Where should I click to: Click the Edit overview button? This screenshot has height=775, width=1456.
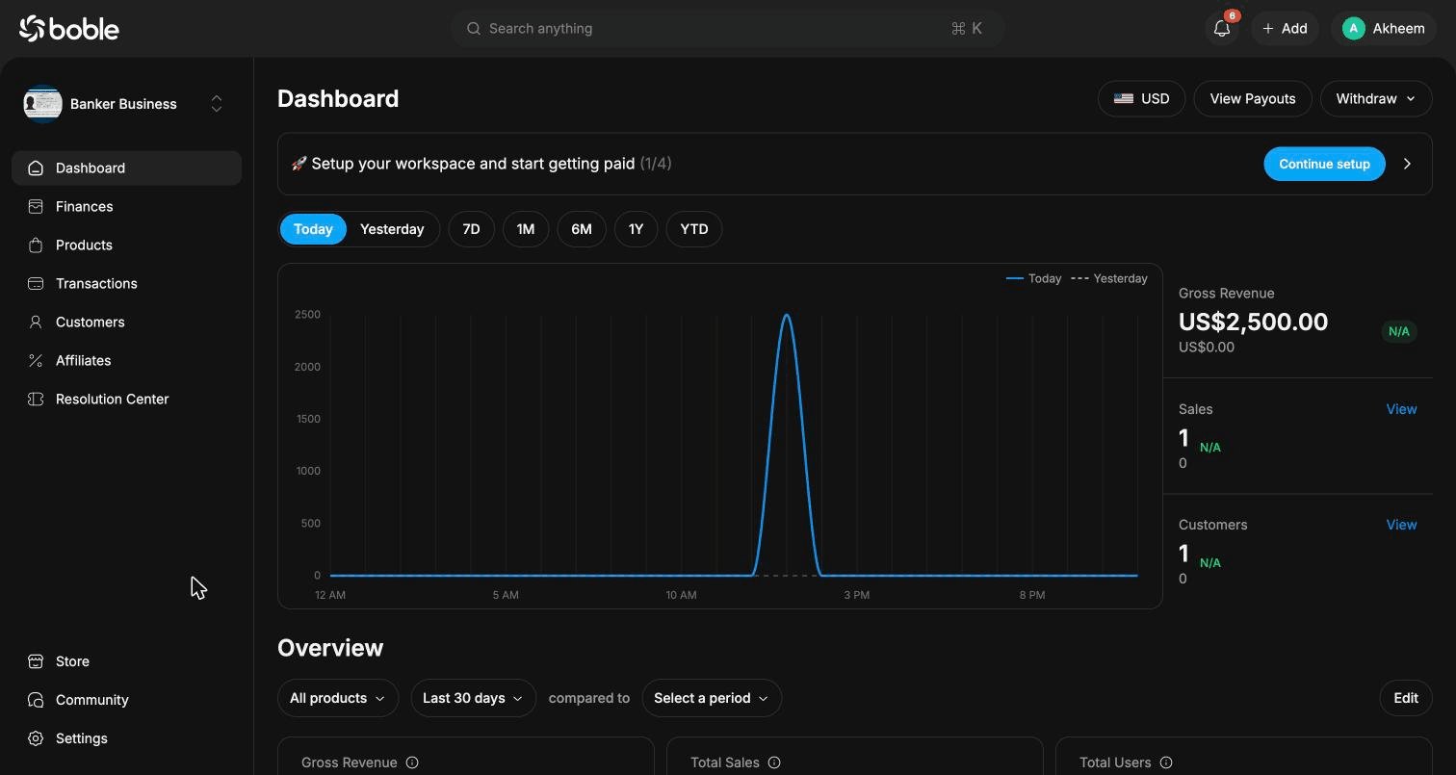[1406, 698]
